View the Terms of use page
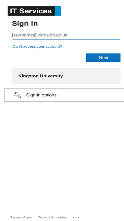The width and height of the screenshot is (124, 221). 21,217
